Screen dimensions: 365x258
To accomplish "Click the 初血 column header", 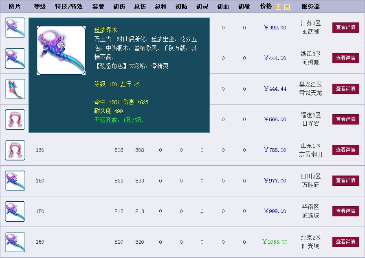I will point(223,7).
